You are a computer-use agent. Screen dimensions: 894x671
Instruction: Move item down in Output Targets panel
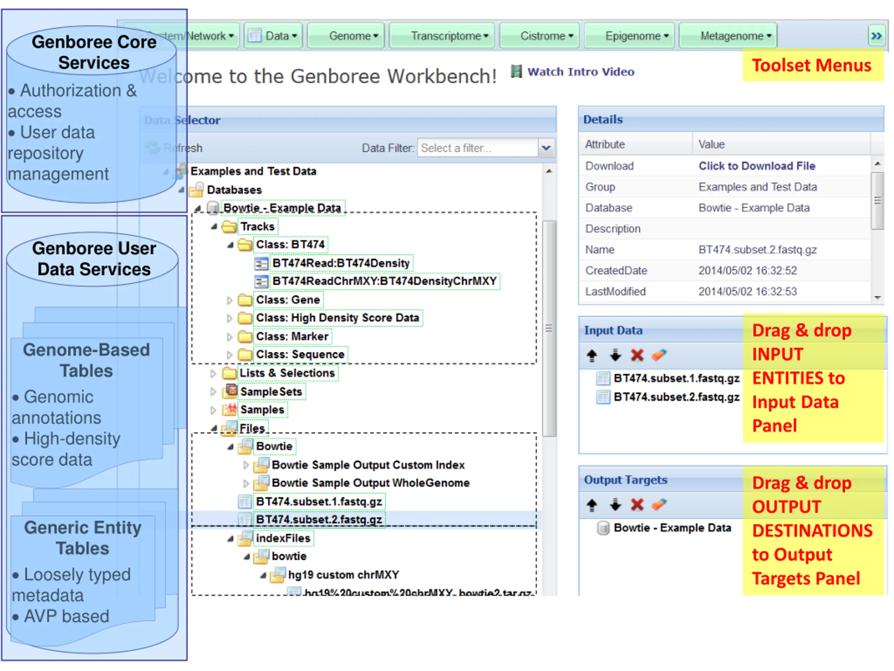pos(615,505)
